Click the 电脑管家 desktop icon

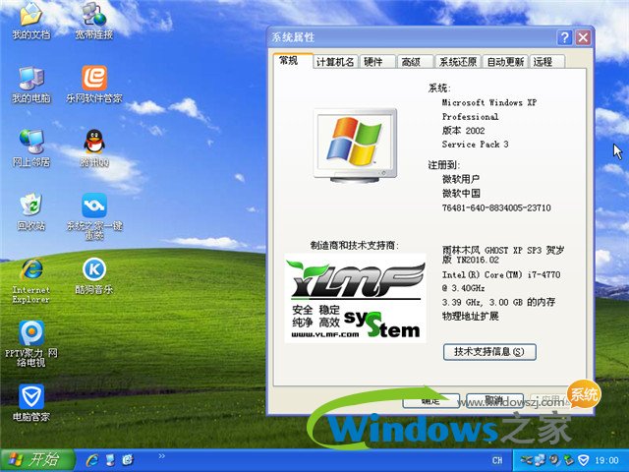pos(30,403)
